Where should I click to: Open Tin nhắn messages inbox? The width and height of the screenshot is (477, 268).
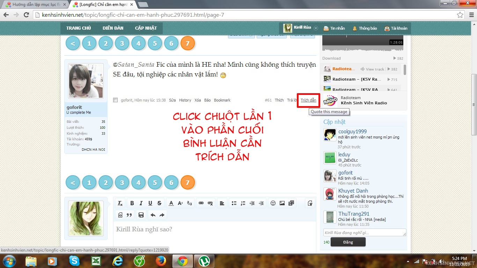coord(334,28)
